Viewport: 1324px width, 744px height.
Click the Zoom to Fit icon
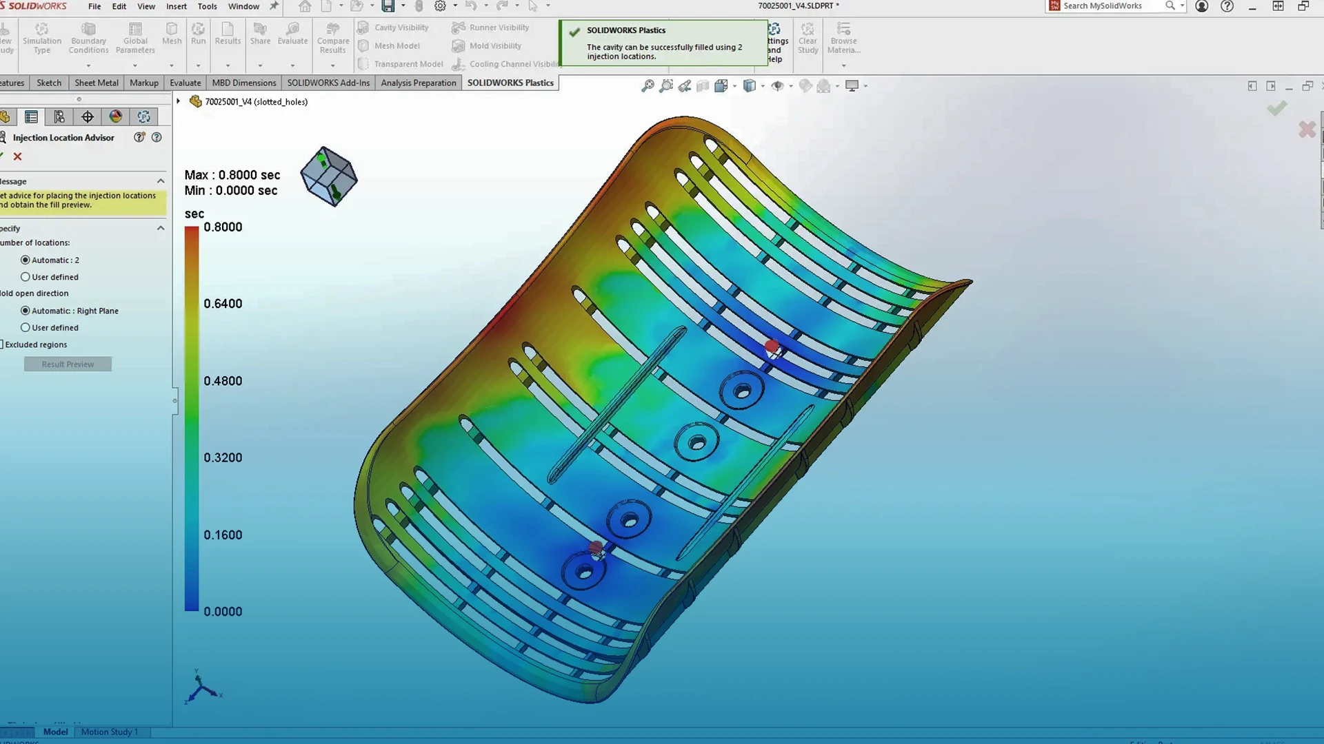click(647, 85)
